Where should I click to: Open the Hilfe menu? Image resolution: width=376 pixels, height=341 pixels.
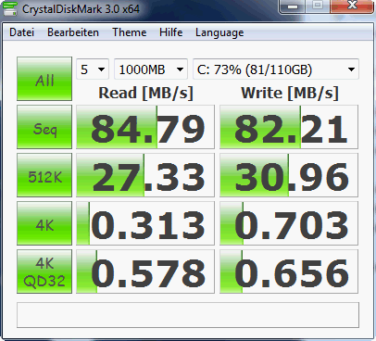coord(170,32)
